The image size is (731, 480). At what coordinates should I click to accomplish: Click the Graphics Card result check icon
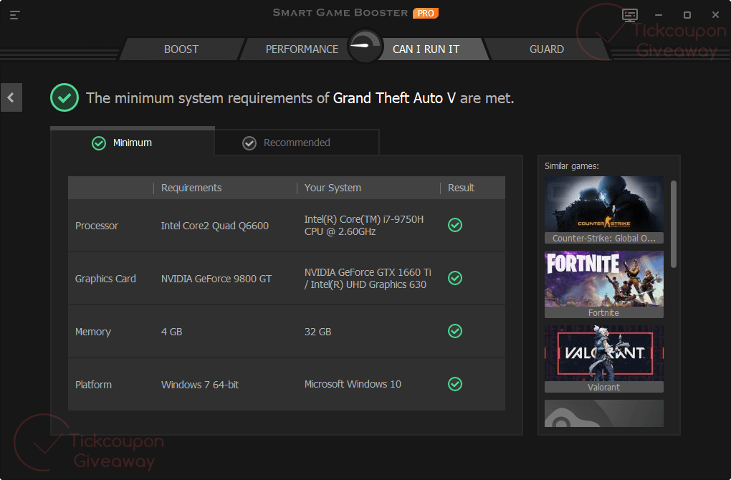[x=455, y=278]
